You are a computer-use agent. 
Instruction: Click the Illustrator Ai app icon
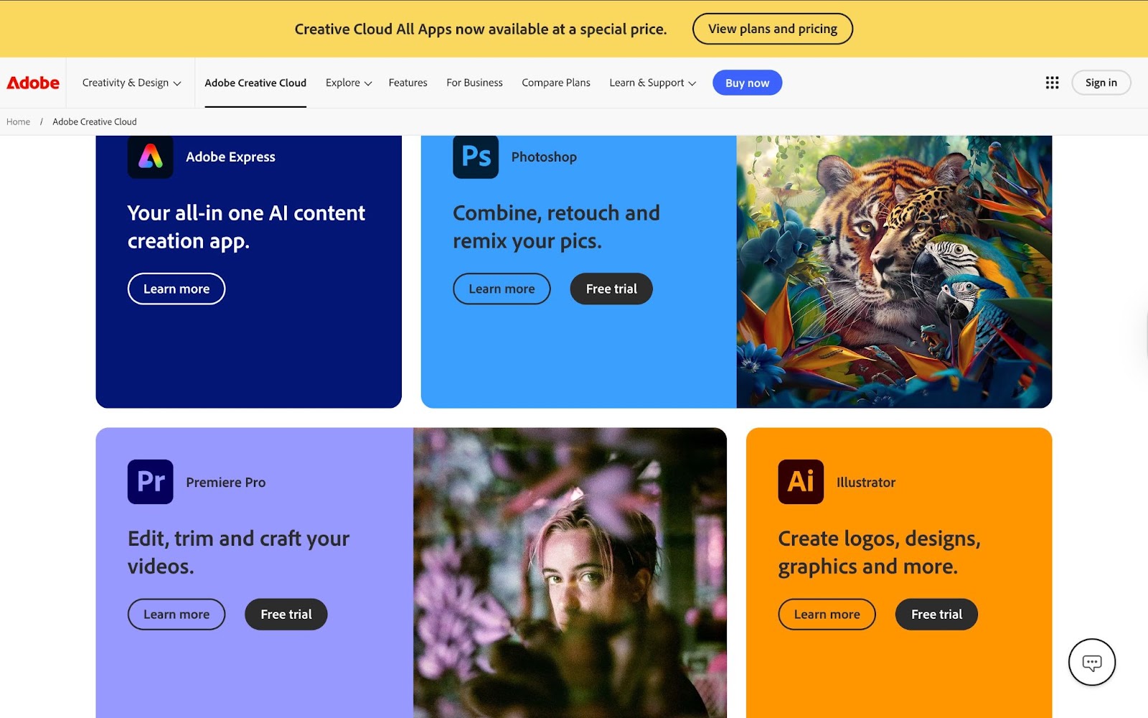click(x=801, y=482)
